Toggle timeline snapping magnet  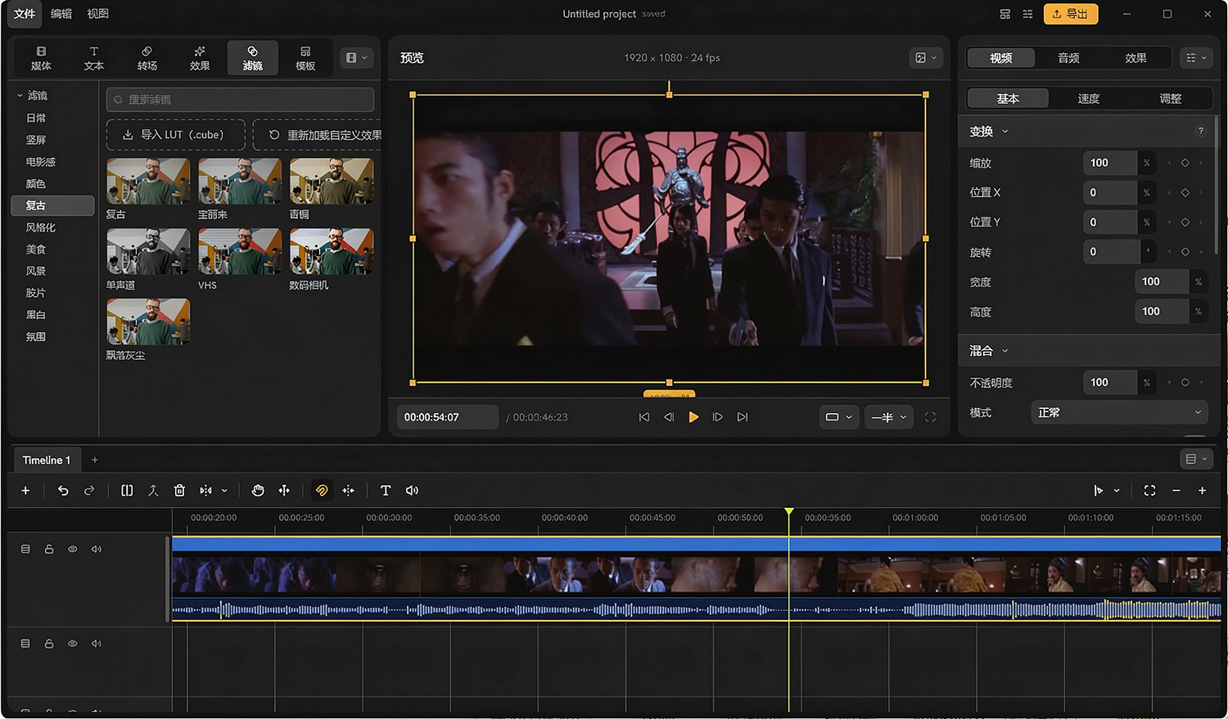tap(322, 491)
